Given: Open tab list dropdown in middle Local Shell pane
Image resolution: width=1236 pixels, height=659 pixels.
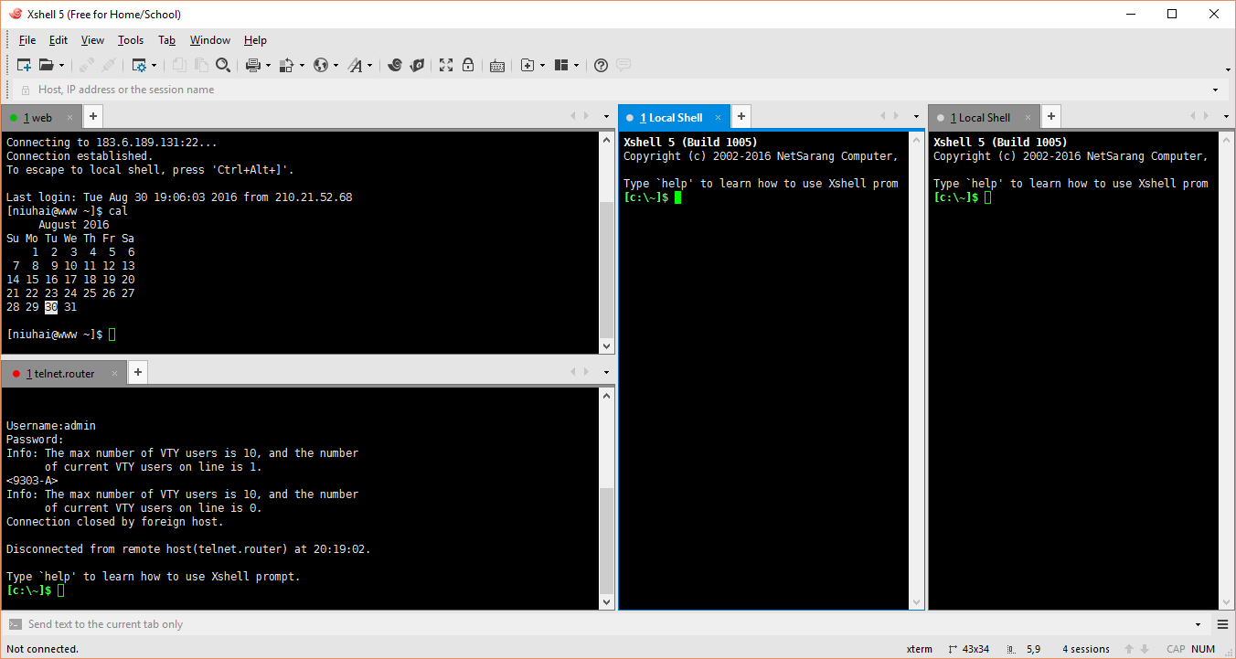Looking at the screenshot, I should point(916,117).
